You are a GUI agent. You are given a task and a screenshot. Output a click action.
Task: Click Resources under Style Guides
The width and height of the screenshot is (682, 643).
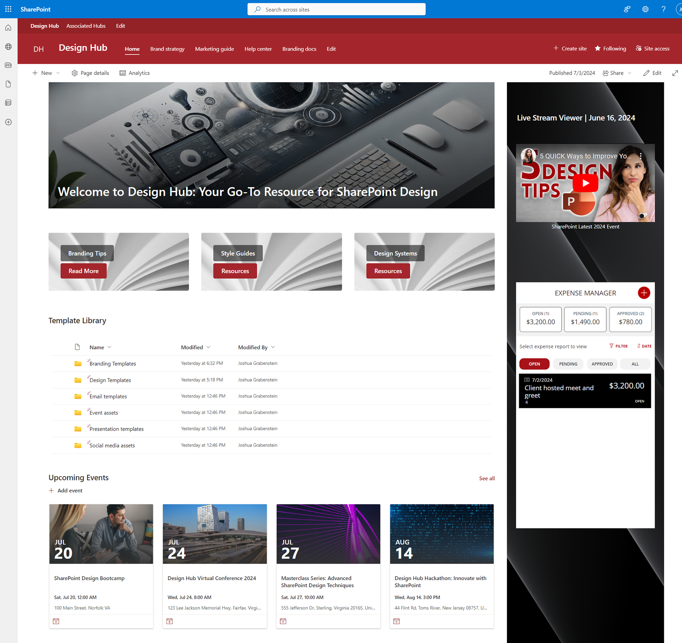(x=235, y=271)
